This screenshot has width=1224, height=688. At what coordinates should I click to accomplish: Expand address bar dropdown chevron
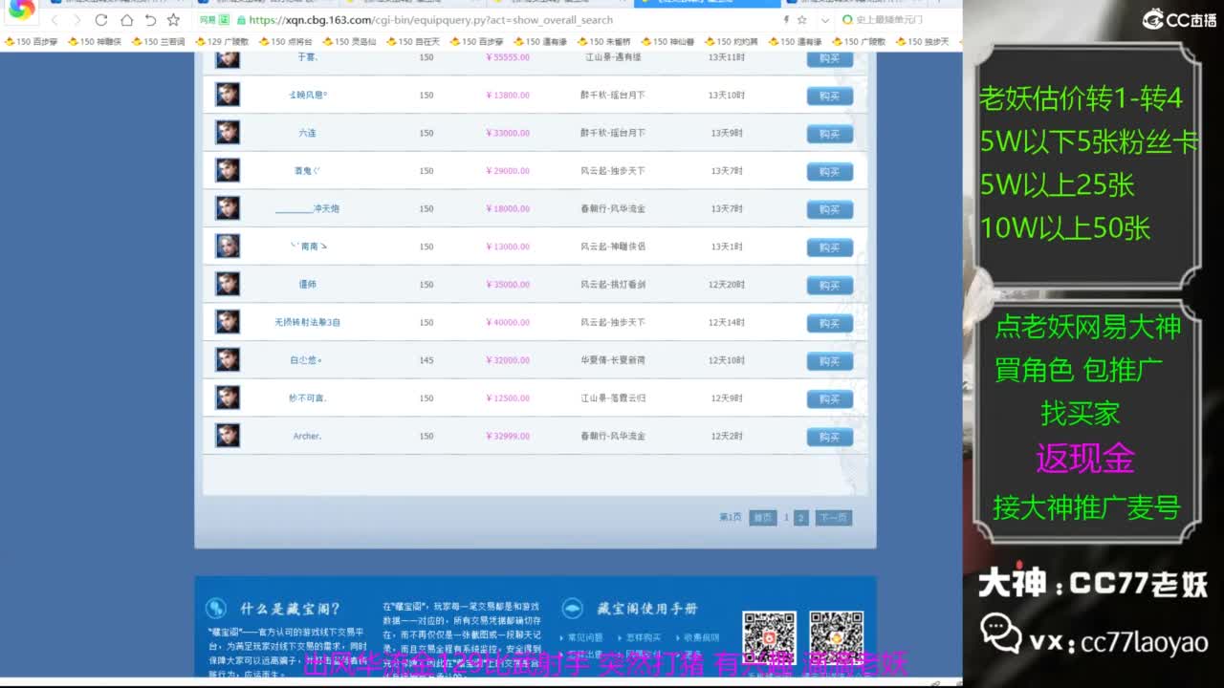coord(824,20)
